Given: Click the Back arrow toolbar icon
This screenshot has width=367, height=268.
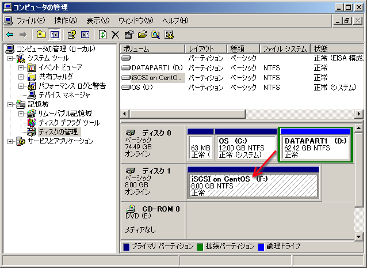Looking at the screenshot, I should coord(10,35).
